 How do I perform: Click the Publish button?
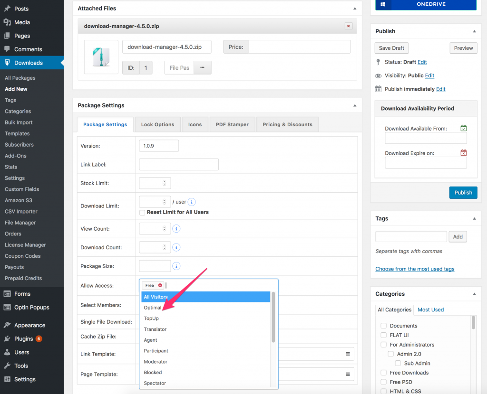pos(463,193)
